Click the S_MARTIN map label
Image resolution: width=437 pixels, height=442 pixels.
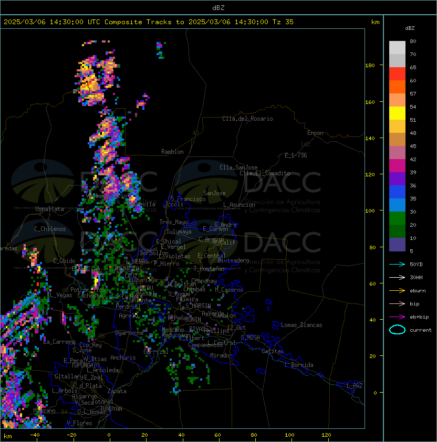point(199,306)
